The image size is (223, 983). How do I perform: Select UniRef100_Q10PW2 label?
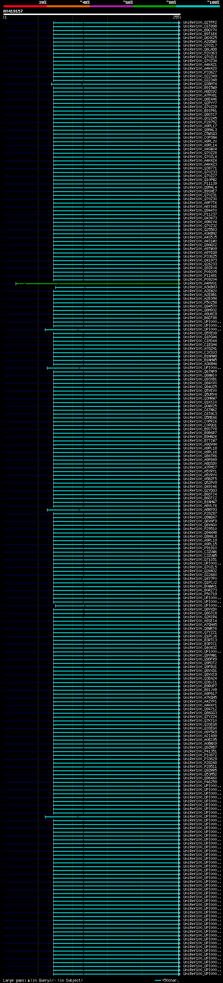pyautogui.click(x=200, y=180)
